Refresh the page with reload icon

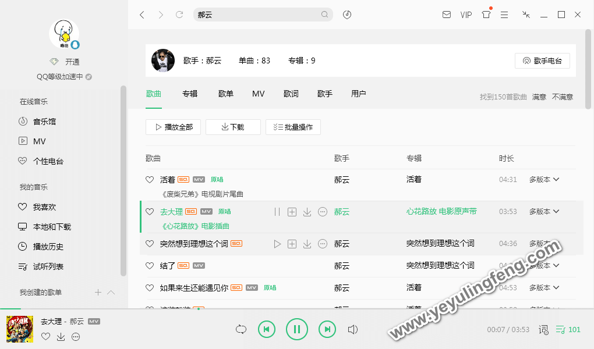(x=179, y=15)
